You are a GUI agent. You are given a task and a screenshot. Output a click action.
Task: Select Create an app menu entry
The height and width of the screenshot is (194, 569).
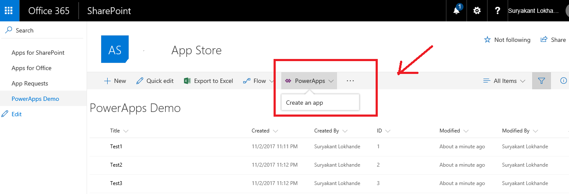(x=304, y=103)
